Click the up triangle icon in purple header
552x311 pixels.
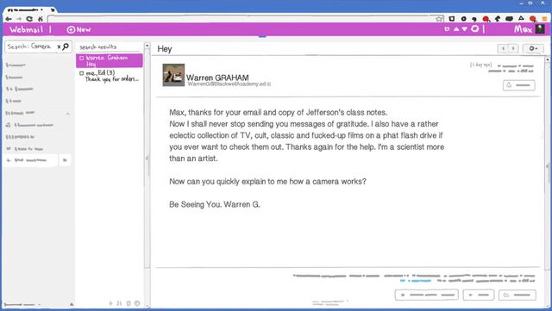pos(456,29)
